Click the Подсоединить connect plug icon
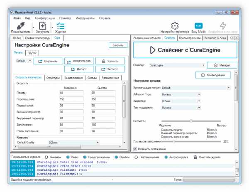Screen dimensions: 249x192 [x=21, y=26]
